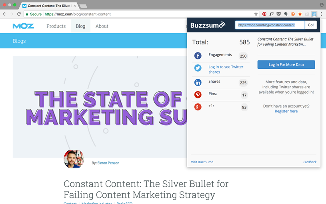
Task: Click the italic article title in BuzzSumo
Action: [285, 42]
